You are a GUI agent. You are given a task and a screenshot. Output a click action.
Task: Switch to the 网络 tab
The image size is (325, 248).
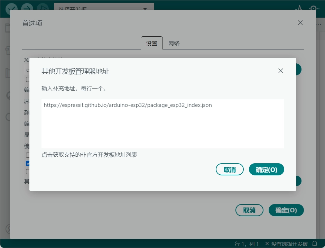(x=174, y=44)
